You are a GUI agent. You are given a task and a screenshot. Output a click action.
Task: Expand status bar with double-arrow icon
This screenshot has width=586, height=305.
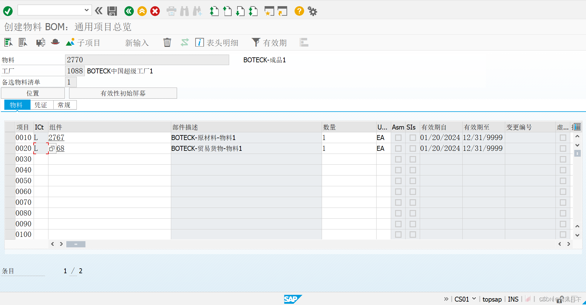(446, 299)
